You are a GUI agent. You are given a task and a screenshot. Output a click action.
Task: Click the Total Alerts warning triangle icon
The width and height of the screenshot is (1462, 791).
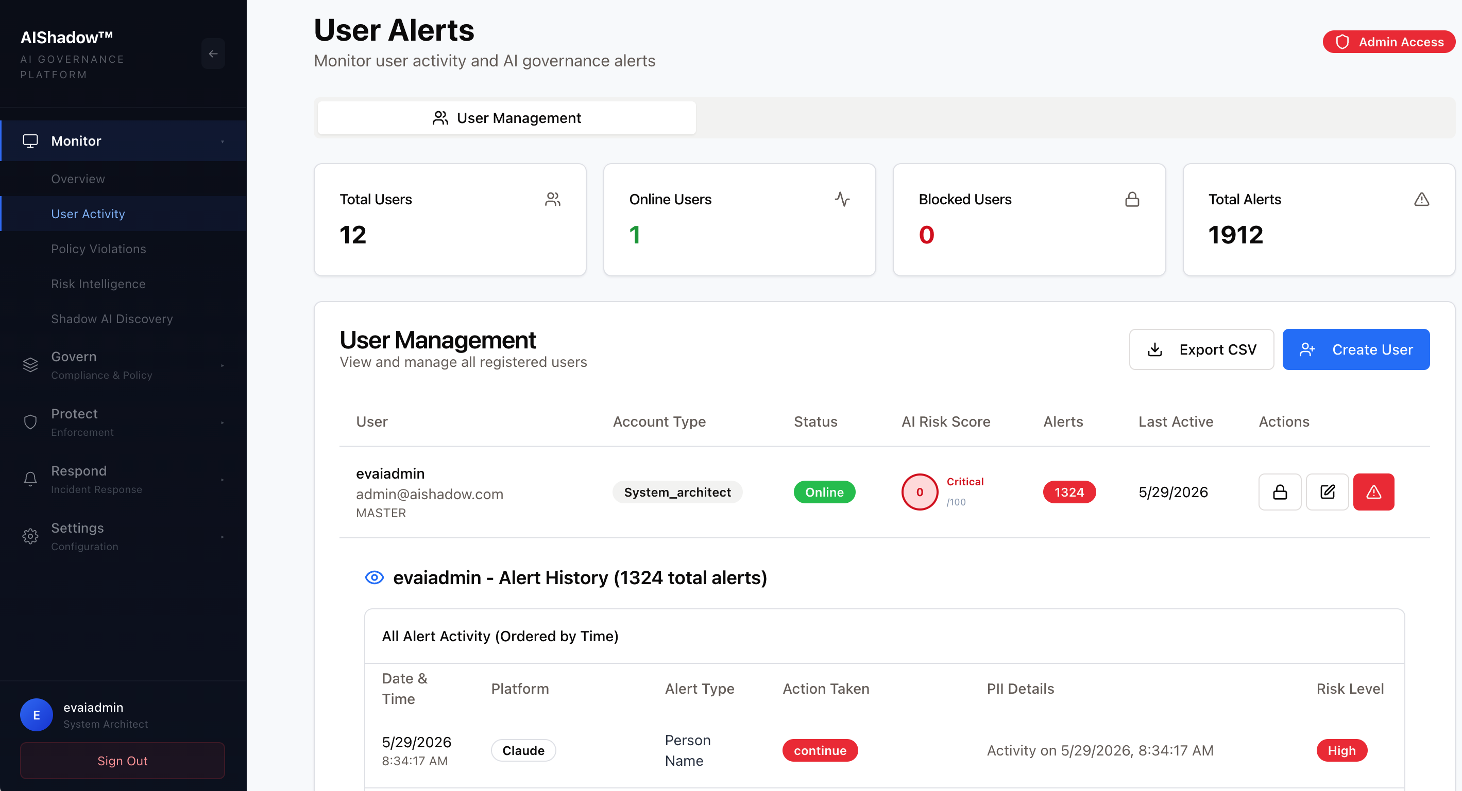[1421, 199]
